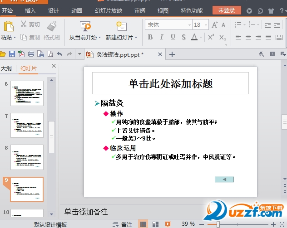This screenshot has height=228, width=287.
Task: Click the Cut (剪切) scissors icon
Action: 24,24
